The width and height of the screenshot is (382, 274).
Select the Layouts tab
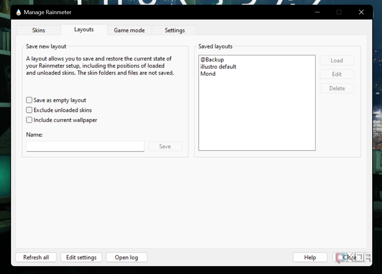(84, 30)
